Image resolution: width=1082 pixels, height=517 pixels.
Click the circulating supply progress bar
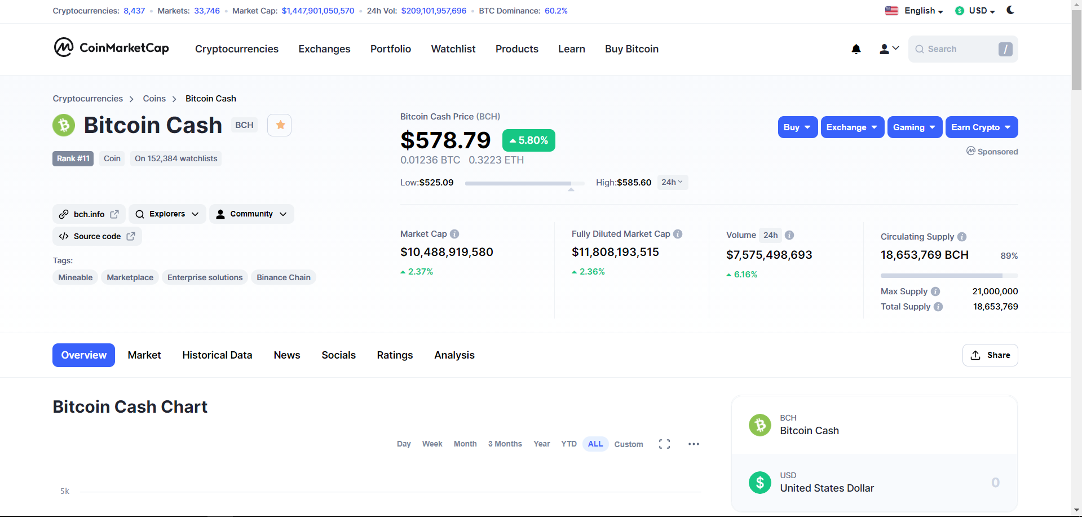pos(949,276)
